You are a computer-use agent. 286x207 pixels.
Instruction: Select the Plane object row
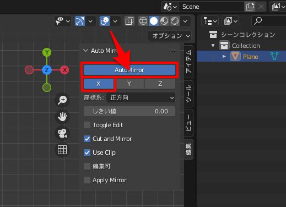[241, 56]
